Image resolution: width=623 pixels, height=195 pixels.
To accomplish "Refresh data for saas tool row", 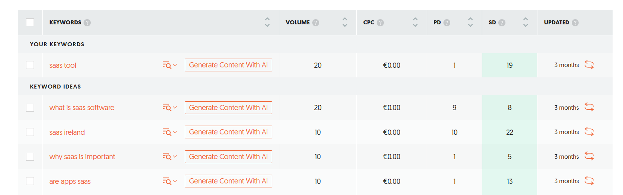I will [x=589, y=65].
